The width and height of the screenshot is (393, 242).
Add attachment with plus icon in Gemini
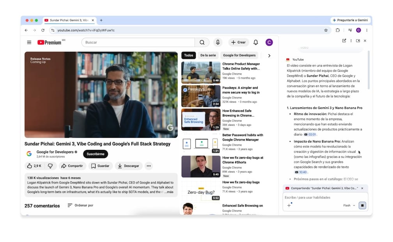coord(289,205)
